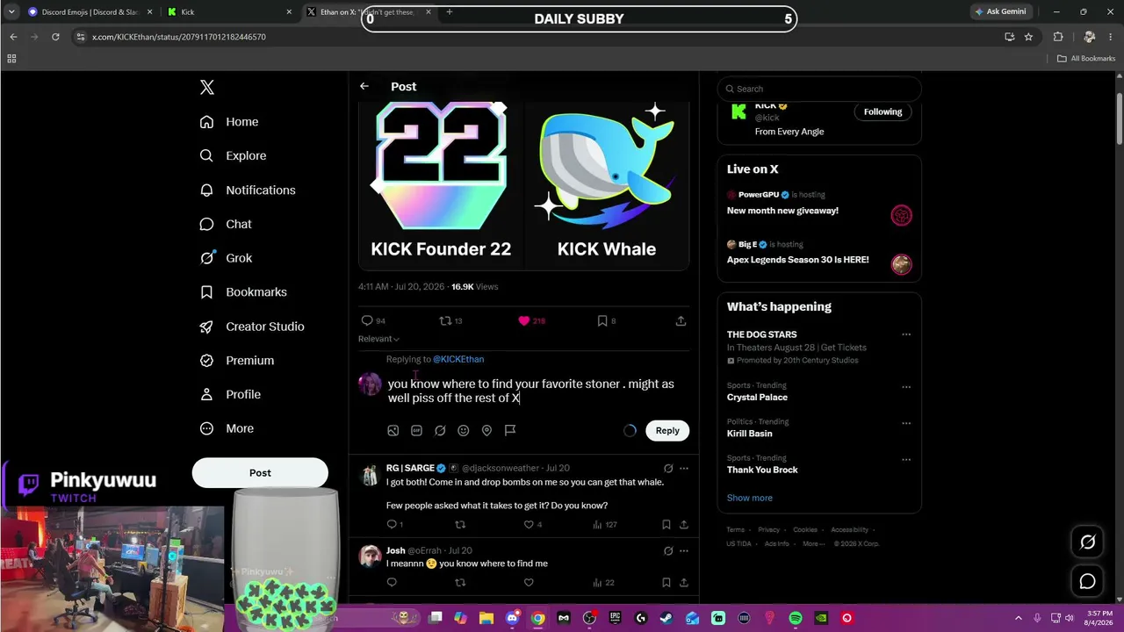This screenshot has width=1124, height=632.
Task: Bookmark Josh's reply
Action: click(666, 583)
